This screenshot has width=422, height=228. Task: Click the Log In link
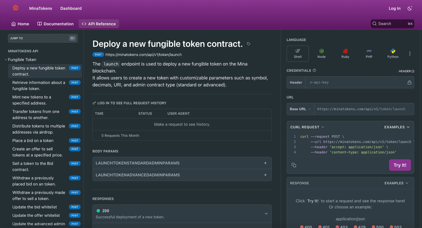[395, 8]
